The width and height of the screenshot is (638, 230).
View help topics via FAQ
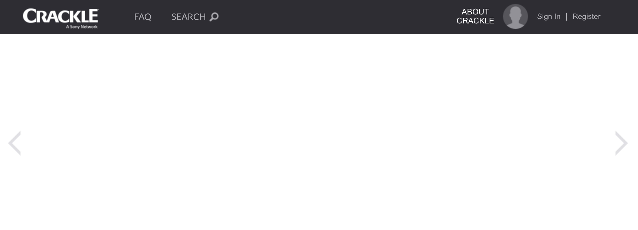pyautogui.click(x=143, y=17)
